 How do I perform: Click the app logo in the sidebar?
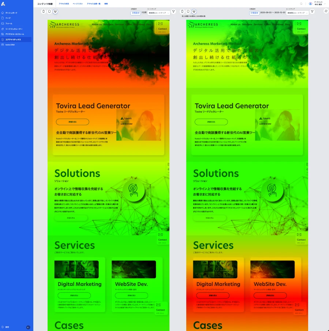(3, 4)
